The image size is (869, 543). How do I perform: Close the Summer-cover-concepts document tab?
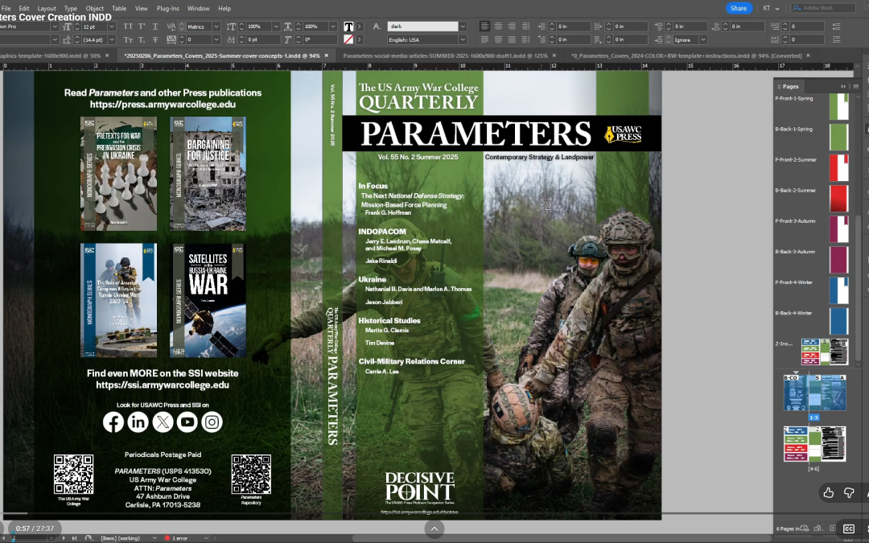[327, 56]
